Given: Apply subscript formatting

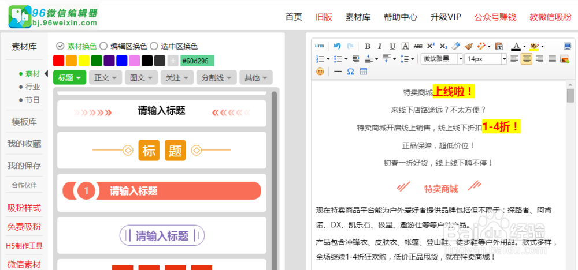Looking at the screenshot, I should click(443, 46).
